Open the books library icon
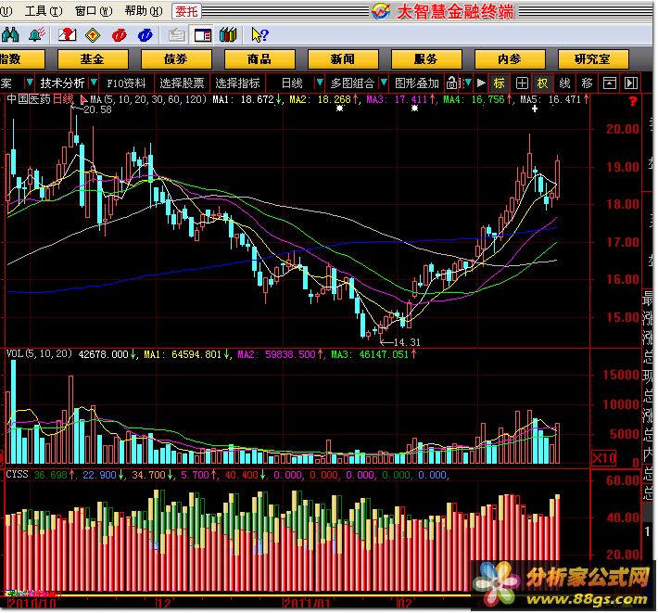Viewport: 658px width, 613px height. coord(228,35)
